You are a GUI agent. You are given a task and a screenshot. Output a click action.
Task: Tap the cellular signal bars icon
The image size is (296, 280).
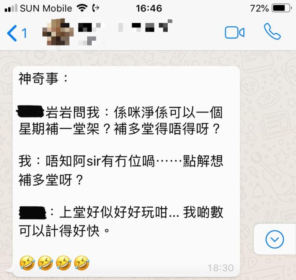(x=11, y=8)
